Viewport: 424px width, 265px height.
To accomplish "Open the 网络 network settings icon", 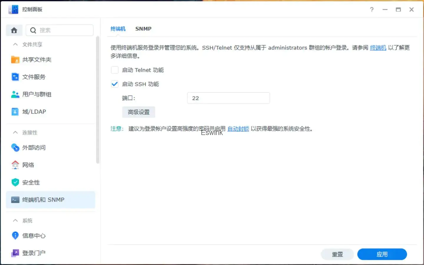I will 15,165.
